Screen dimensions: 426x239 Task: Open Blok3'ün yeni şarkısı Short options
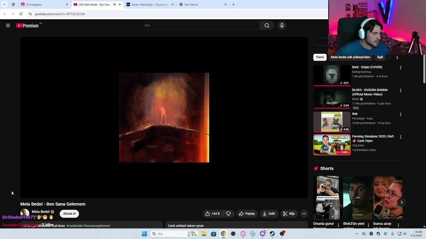[x=369, y=225]
